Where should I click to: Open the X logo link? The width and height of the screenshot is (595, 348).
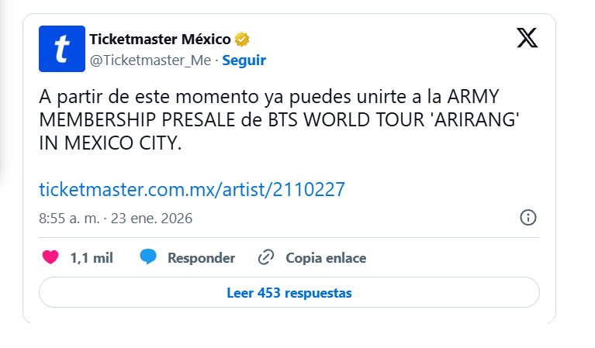pos(527,39)
